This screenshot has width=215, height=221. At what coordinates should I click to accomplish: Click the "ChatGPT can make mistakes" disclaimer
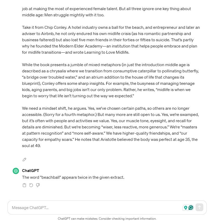(x=107, y=218)
